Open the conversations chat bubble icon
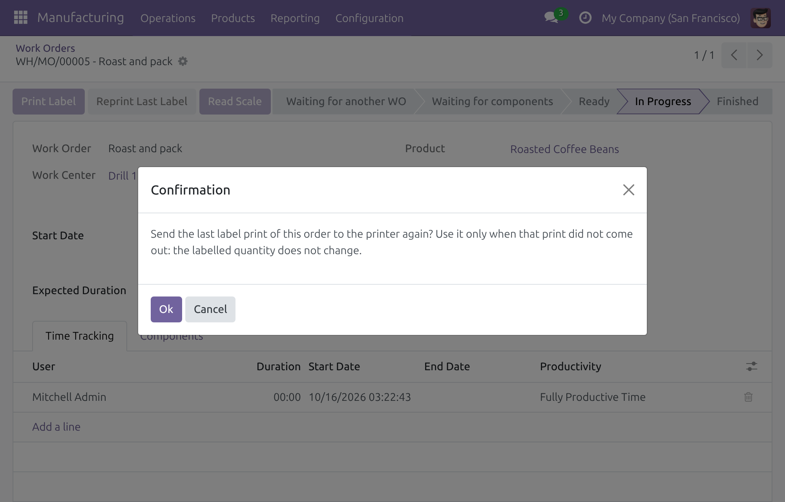Viewport: 785px width, 502px height. [551, 18]
